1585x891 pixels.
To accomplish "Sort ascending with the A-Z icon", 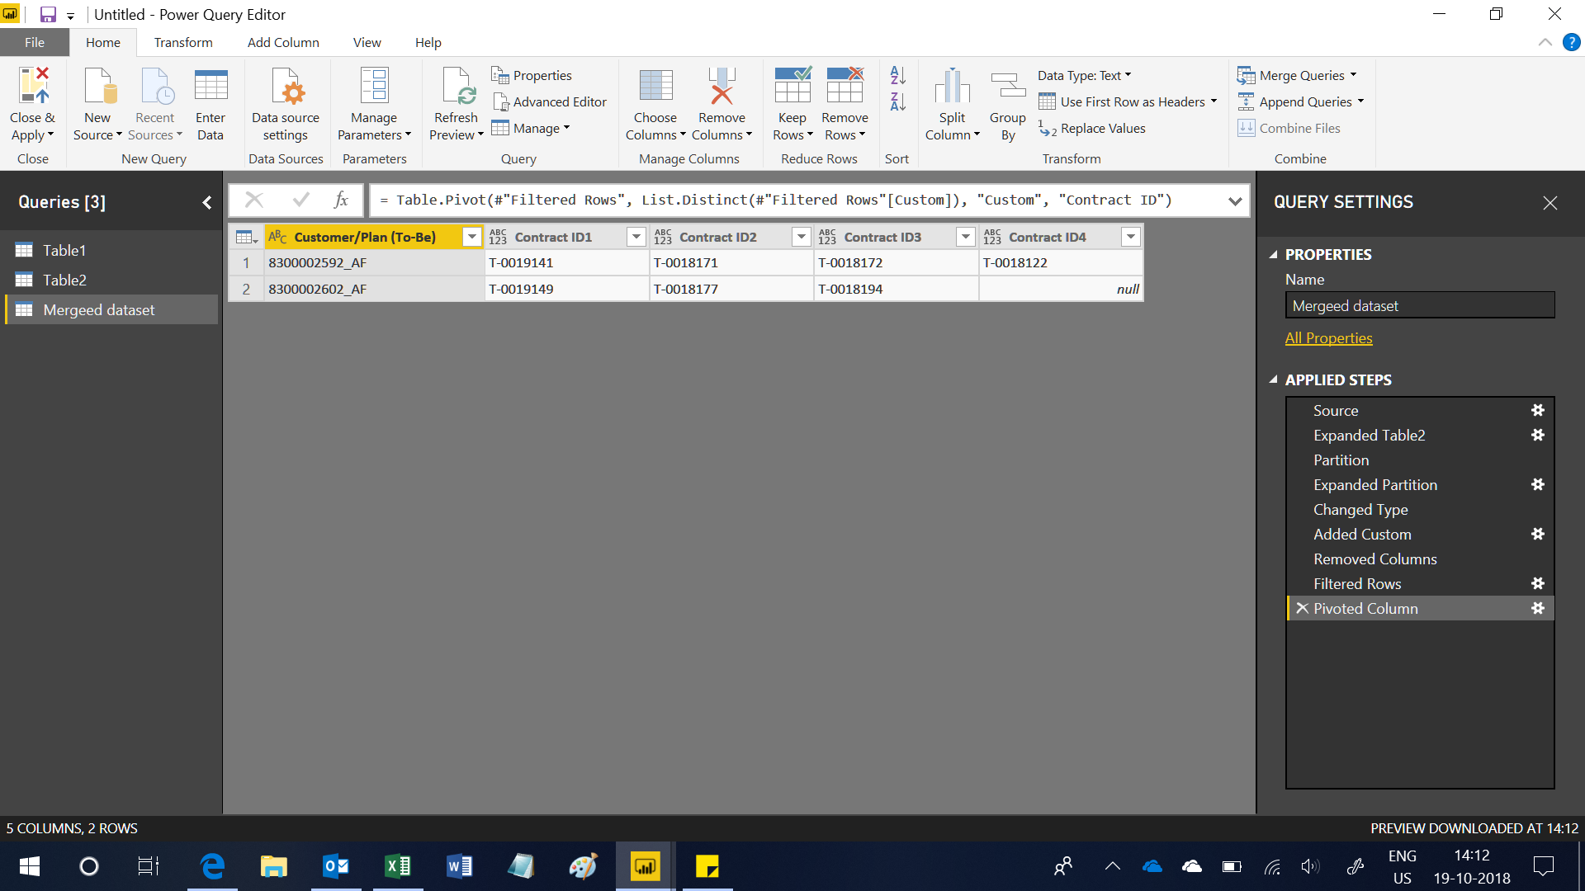I will click(897, 75).
